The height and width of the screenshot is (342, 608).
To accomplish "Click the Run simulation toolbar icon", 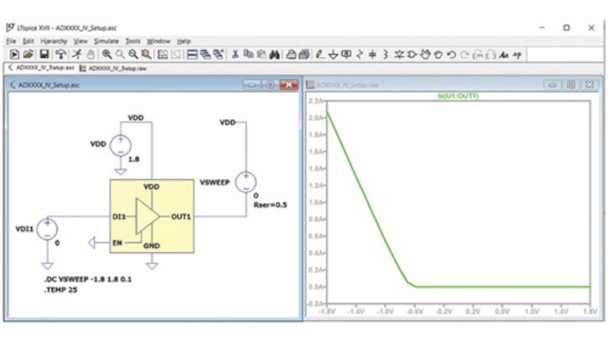I will click(x=14, y=55).
